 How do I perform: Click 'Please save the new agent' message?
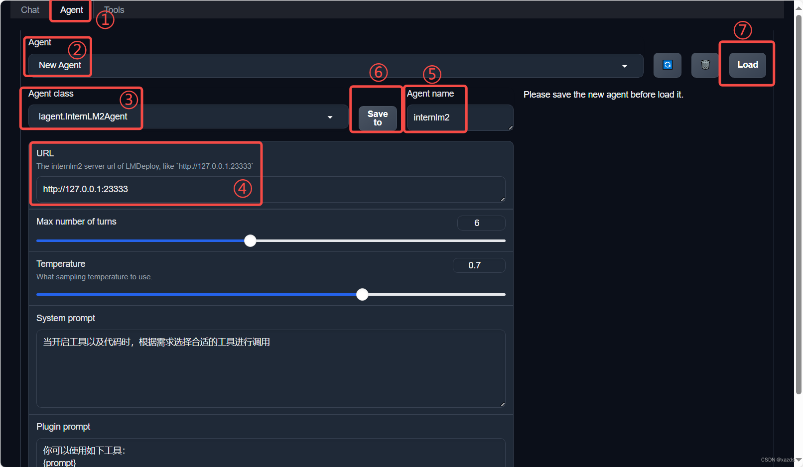pos(603,95)
